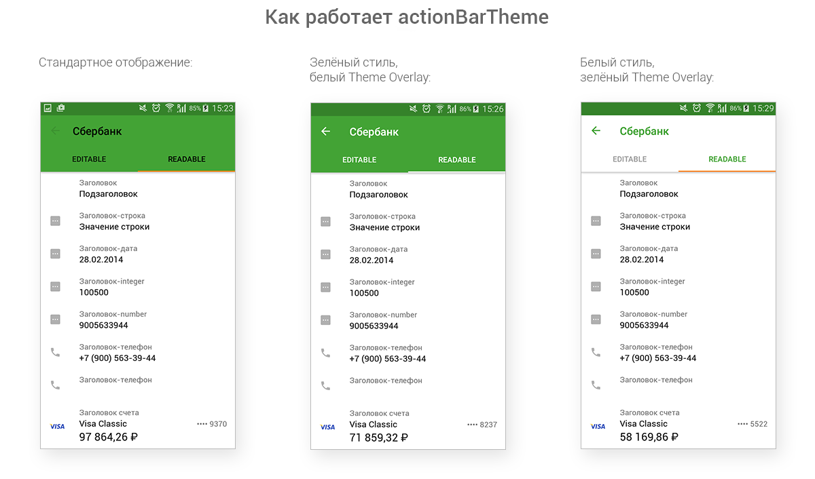Tap phone icon beside +7 number, 15:26 phone

[x=326, y=353]
